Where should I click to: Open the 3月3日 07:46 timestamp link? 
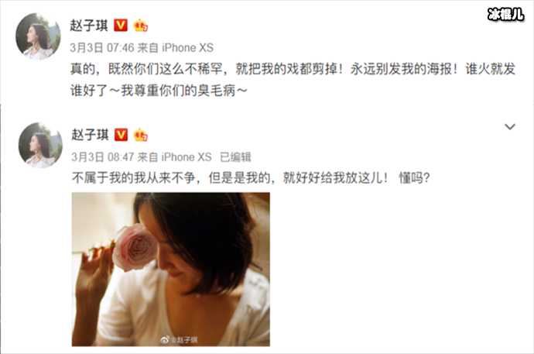102,48
